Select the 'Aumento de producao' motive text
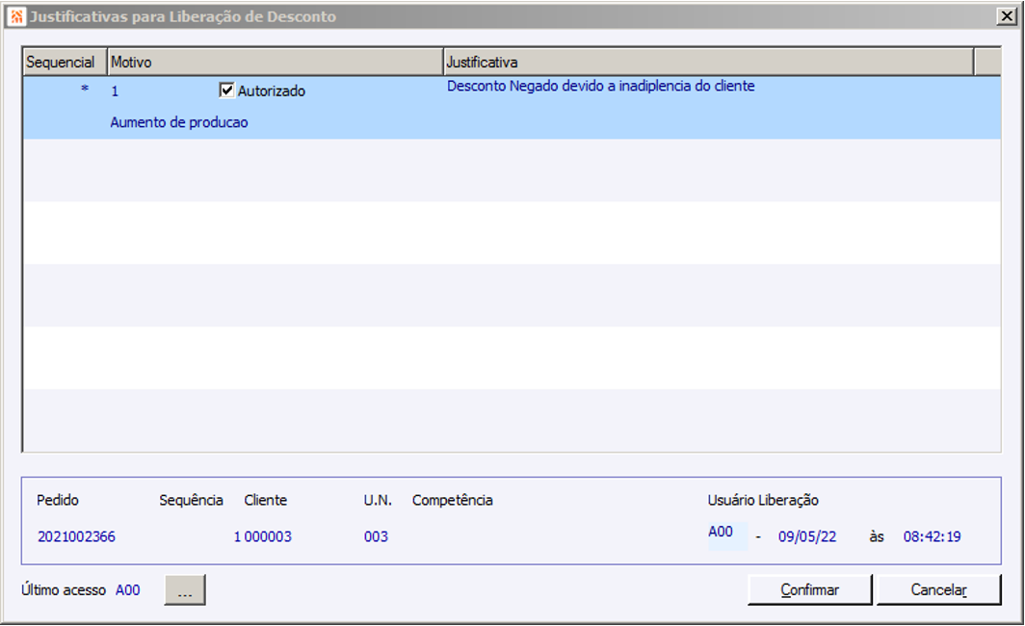This screenshot has width=1025, height=626. 179,122
